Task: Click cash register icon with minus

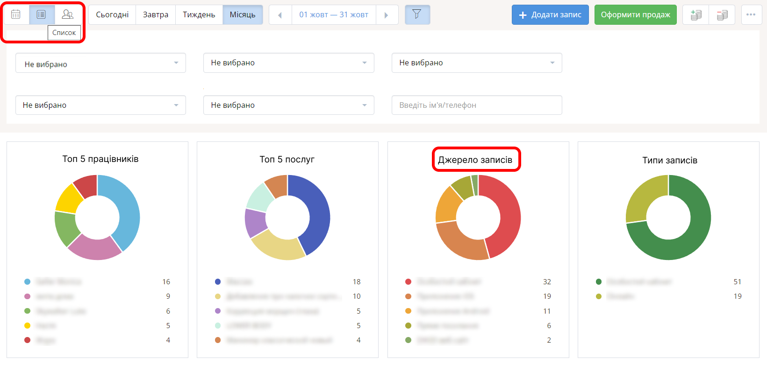Action: point(722,15)
